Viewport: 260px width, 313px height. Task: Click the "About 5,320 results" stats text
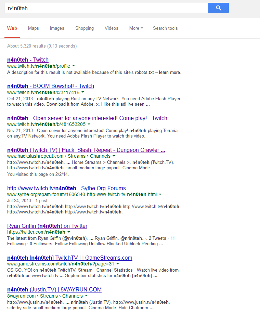(42, 46)
